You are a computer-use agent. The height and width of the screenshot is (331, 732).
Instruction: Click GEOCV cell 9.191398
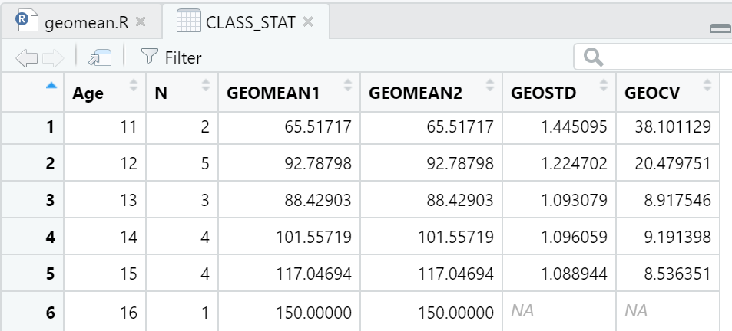tap(667, 238)
